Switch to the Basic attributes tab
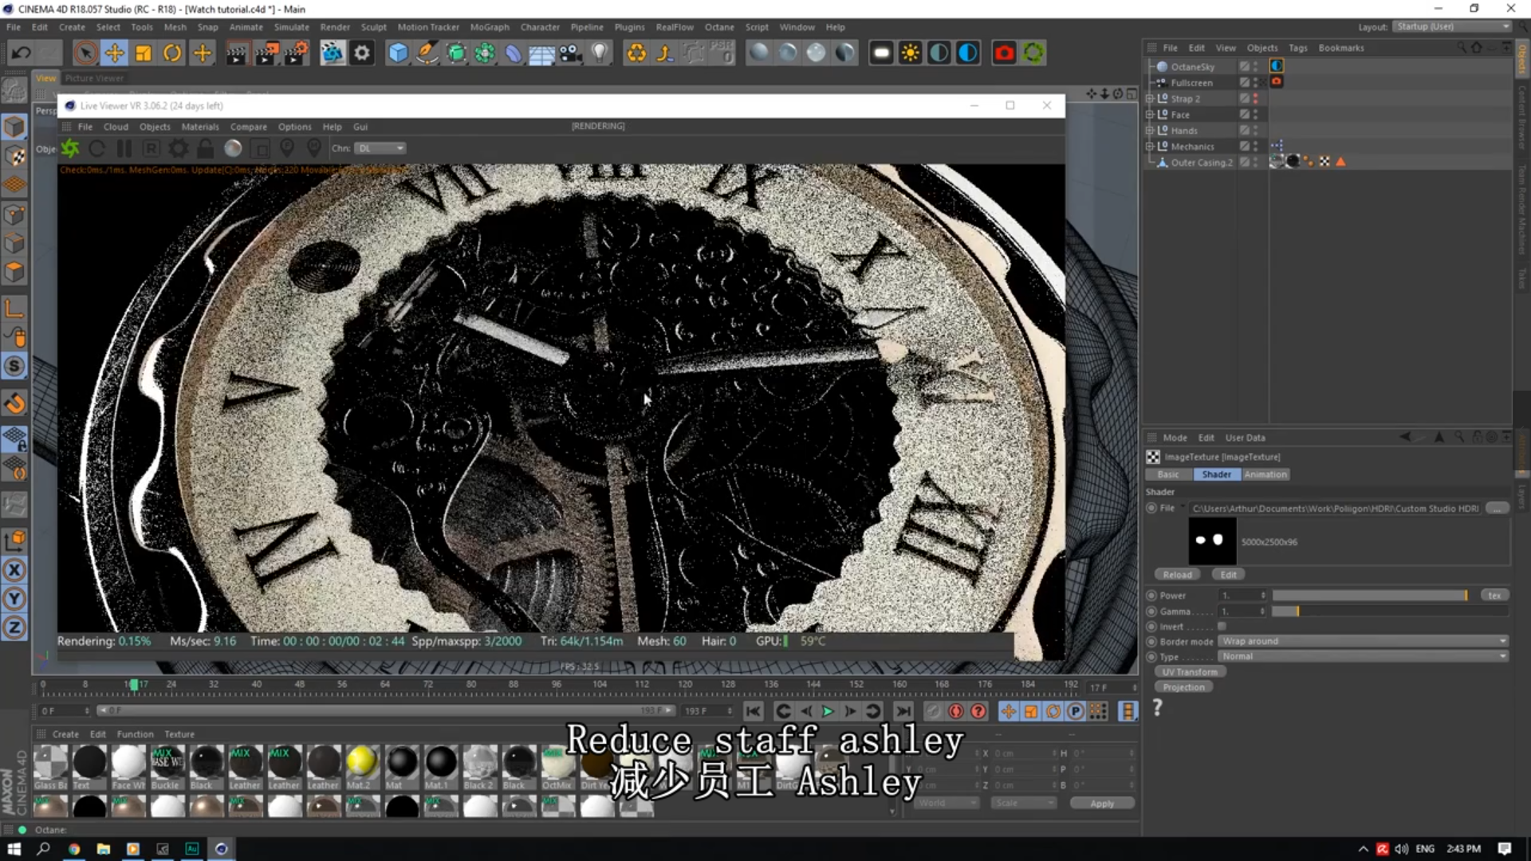1531x861 pixels. [1168, 474]
